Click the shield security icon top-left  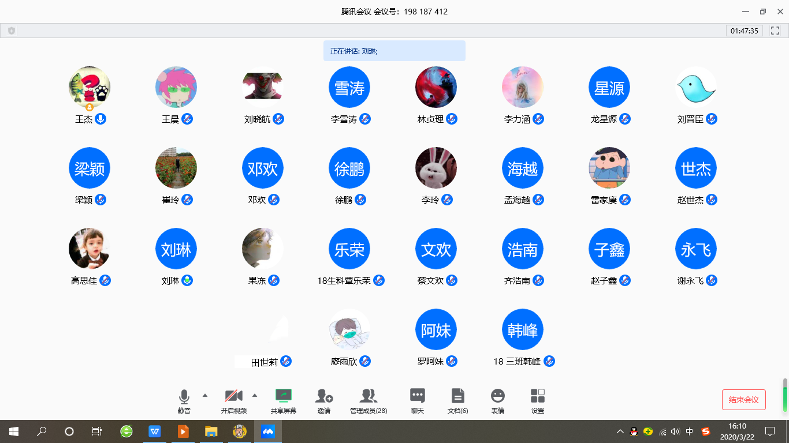pyautogui.click(x=12, y=31)
